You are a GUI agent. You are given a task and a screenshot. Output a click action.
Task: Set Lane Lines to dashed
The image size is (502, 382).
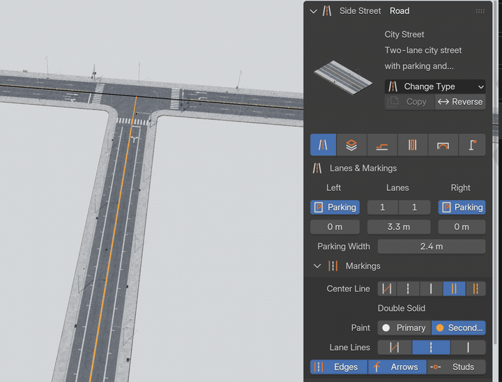click(431, 347)
